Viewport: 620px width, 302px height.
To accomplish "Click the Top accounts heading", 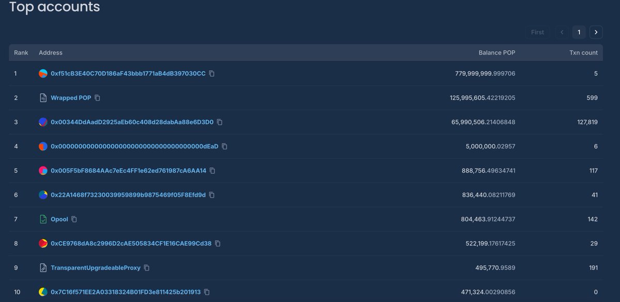I will tap(55, 7).
